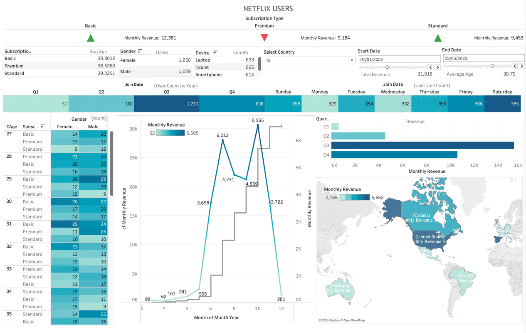Click the Monthly Revenue line chart color legend
This screenshot has width=526, height=333.
coord(170,133)
